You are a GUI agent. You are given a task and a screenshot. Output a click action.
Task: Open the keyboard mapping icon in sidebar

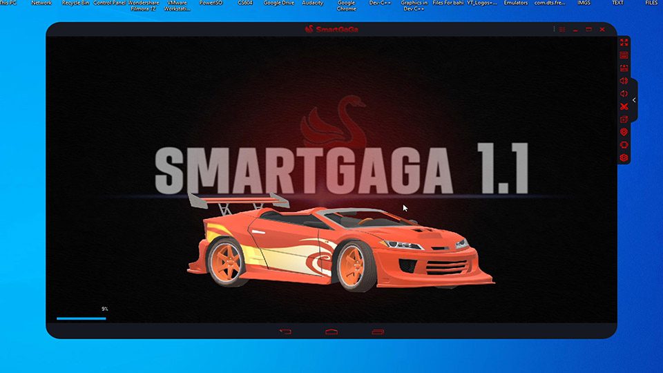624,55
